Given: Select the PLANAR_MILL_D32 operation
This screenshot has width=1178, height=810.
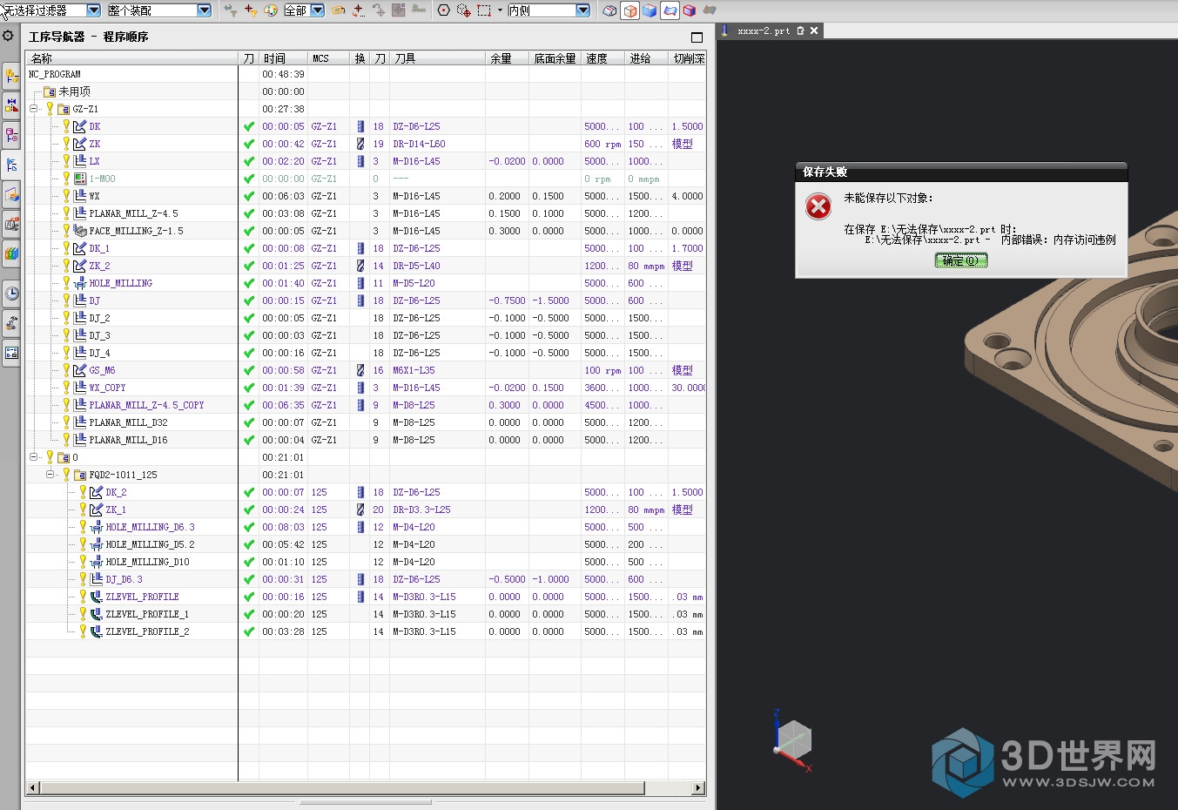Looking at the screenshot, I should (x=128, y=422).
